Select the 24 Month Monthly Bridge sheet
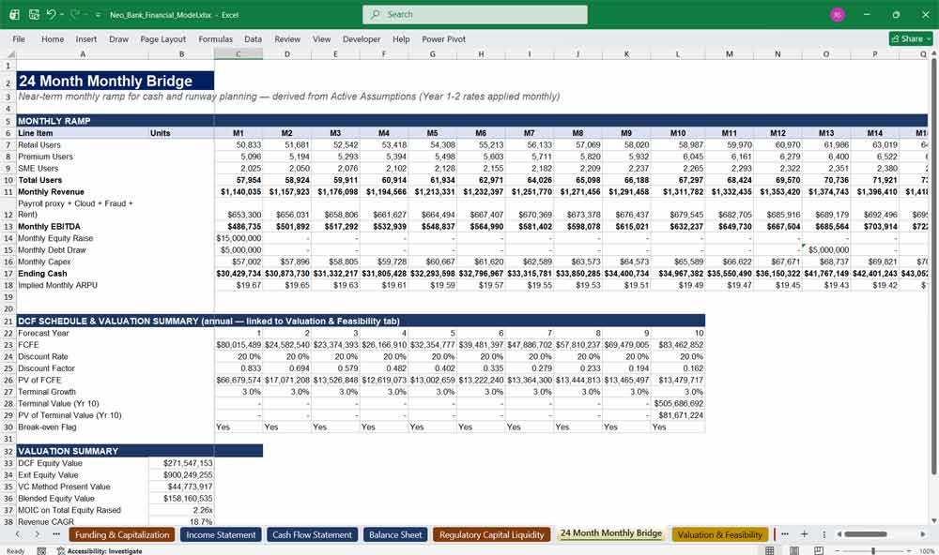 click(611, 533)
